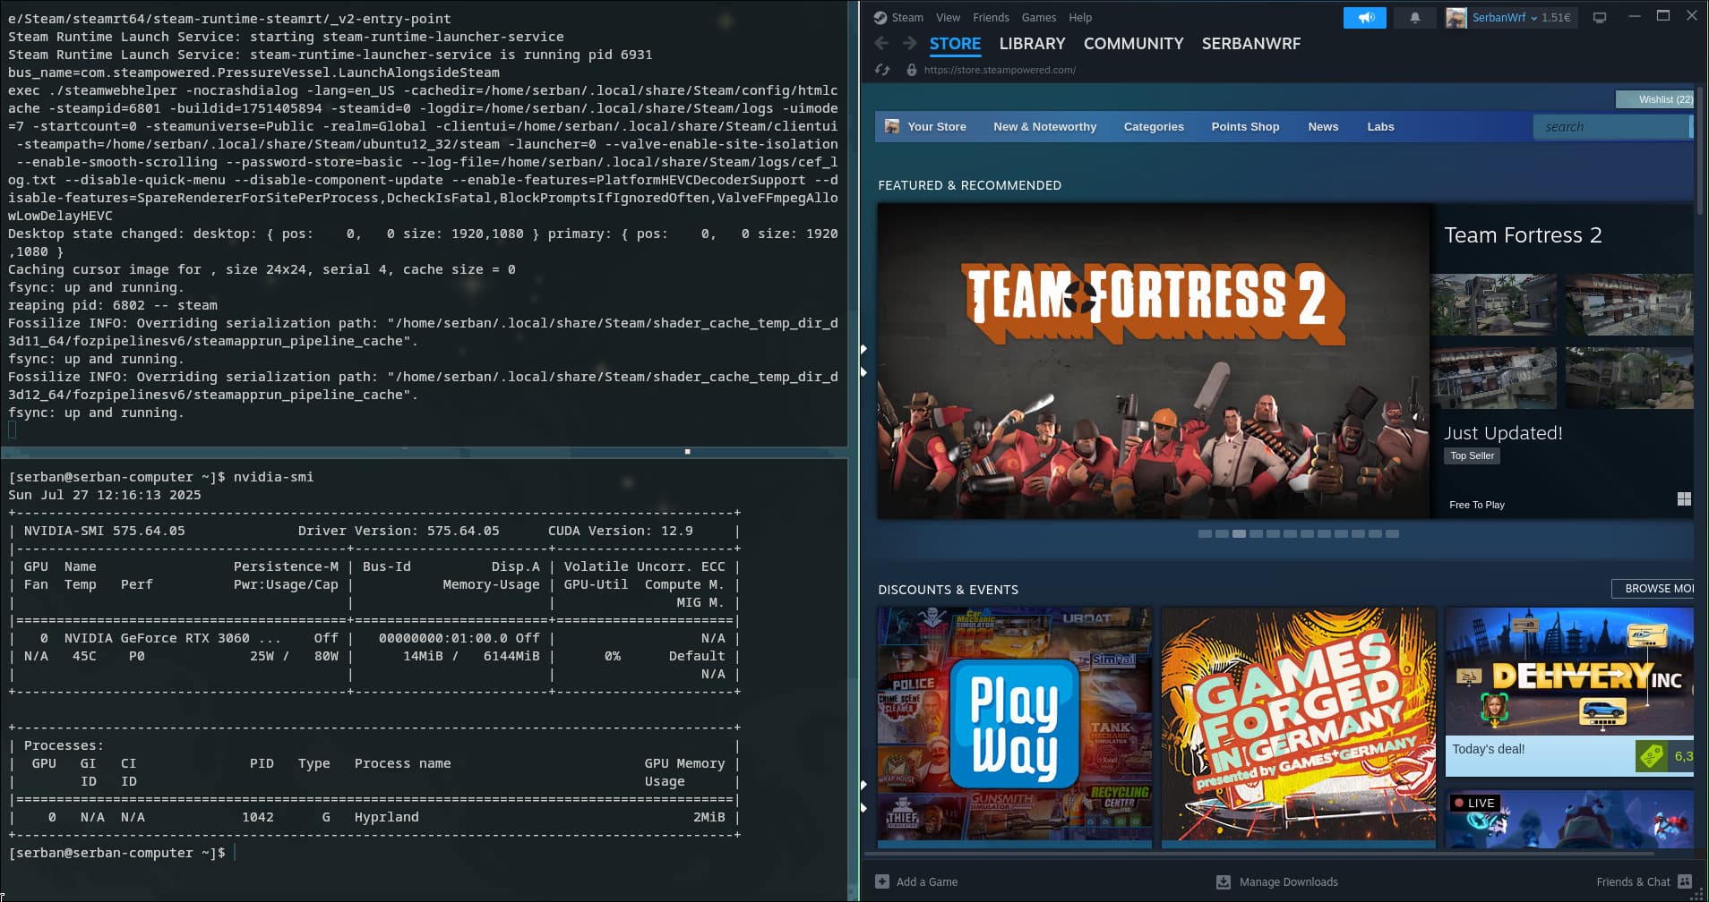Jump to the last featured carousel dot
1709x902 pixels.
(x=1392, y=533)
